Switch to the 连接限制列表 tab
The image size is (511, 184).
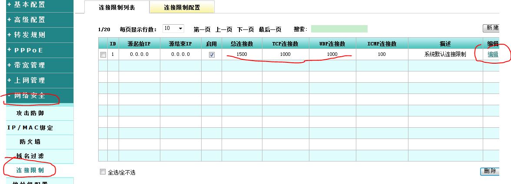(x=116, y=7)
